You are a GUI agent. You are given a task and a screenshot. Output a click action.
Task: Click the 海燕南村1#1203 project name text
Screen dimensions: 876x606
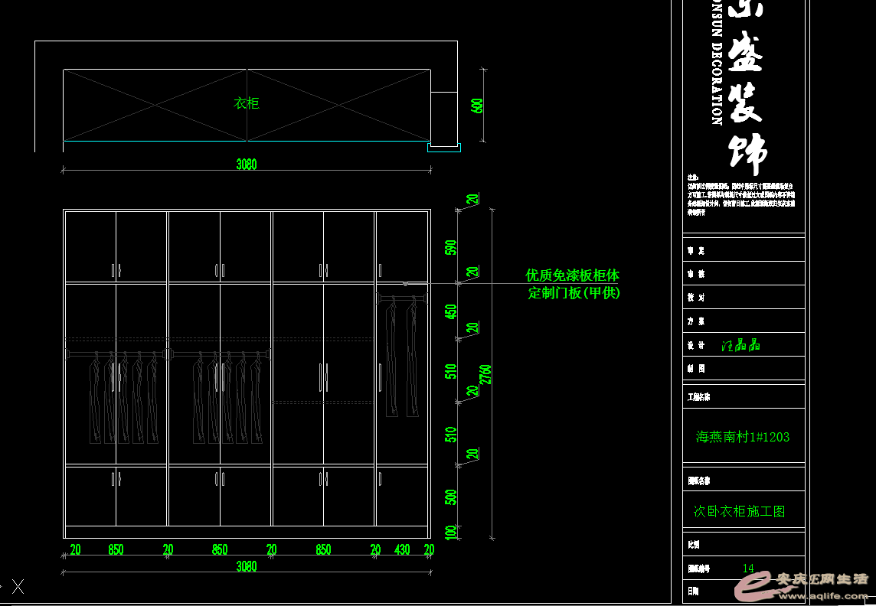[742, 437]
